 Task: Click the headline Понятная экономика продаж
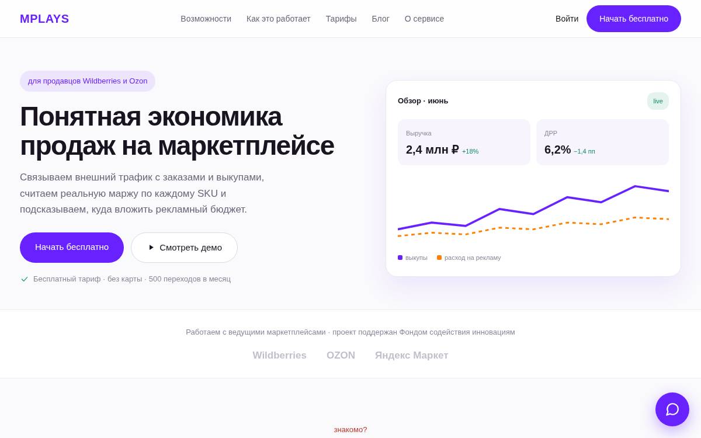click(x=177, y=131)
